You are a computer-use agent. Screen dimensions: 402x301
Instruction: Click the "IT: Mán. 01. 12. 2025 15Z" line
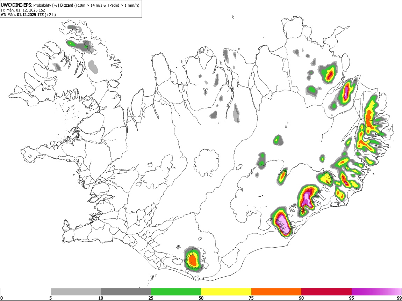23,10
